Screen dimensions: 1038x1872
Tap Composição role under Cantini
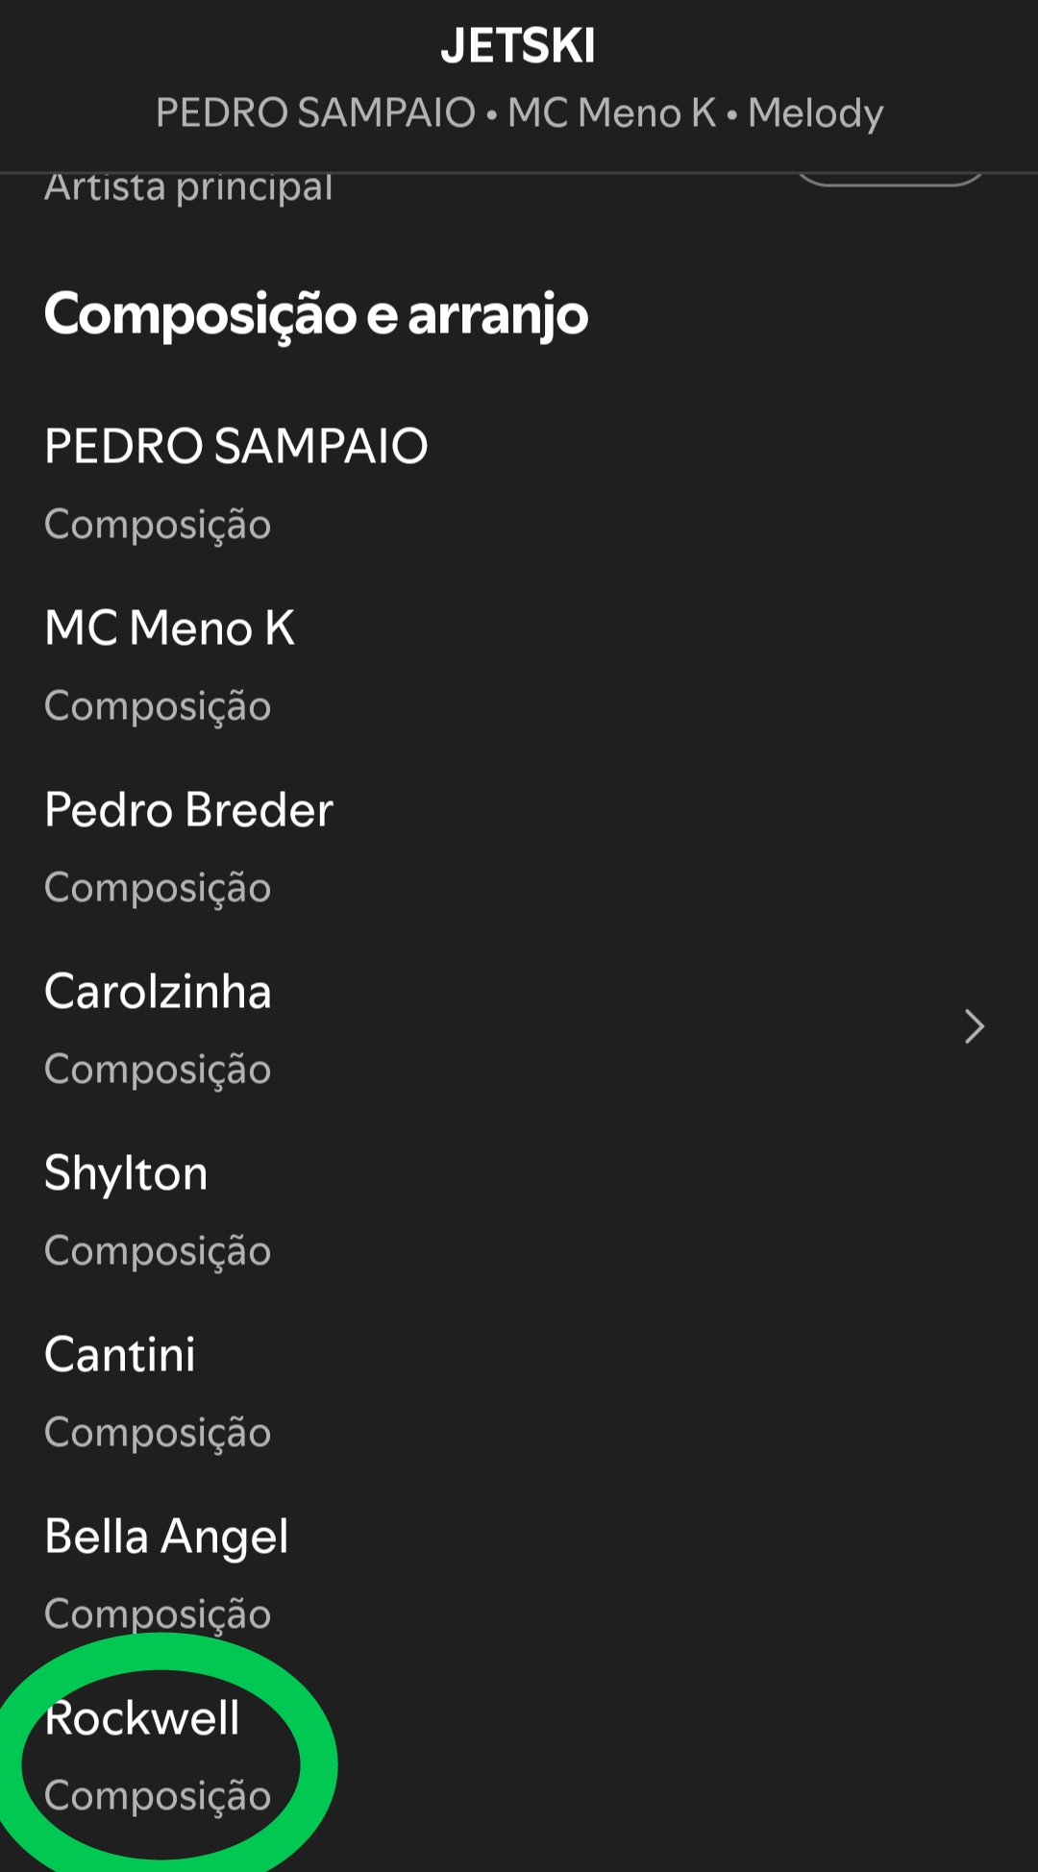coord(158,1432)
